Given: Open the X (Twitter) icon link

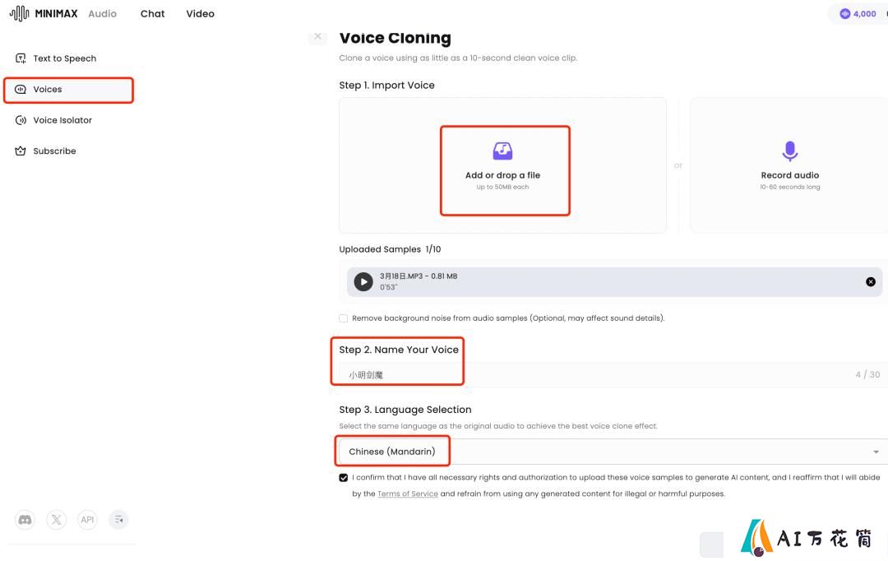Looking at the screenshot, I should point(56,520).
